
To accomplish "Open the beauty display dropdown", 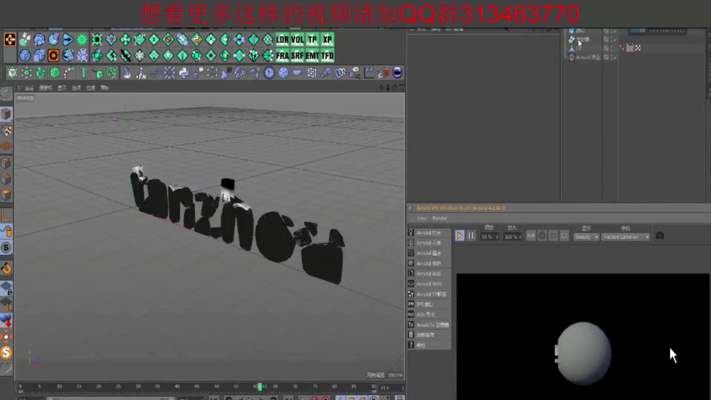I will 586,237.
